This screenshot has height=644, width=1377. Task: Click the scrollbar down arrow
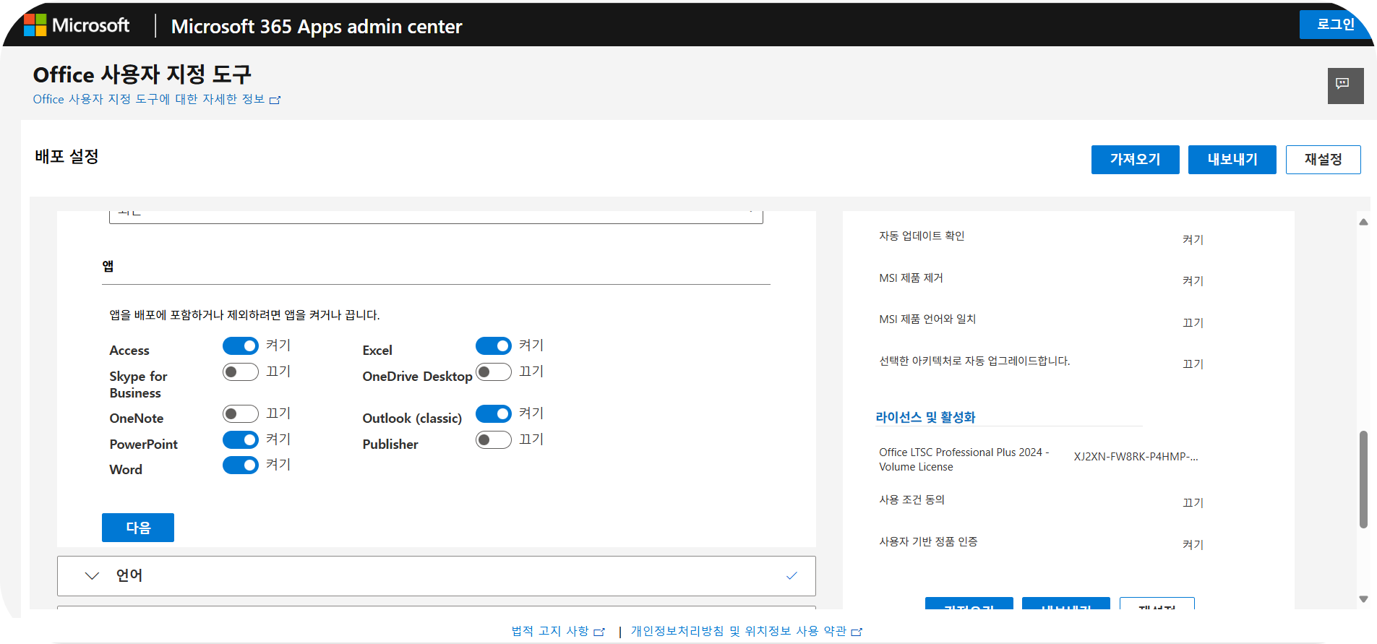tap(1363, 598)
